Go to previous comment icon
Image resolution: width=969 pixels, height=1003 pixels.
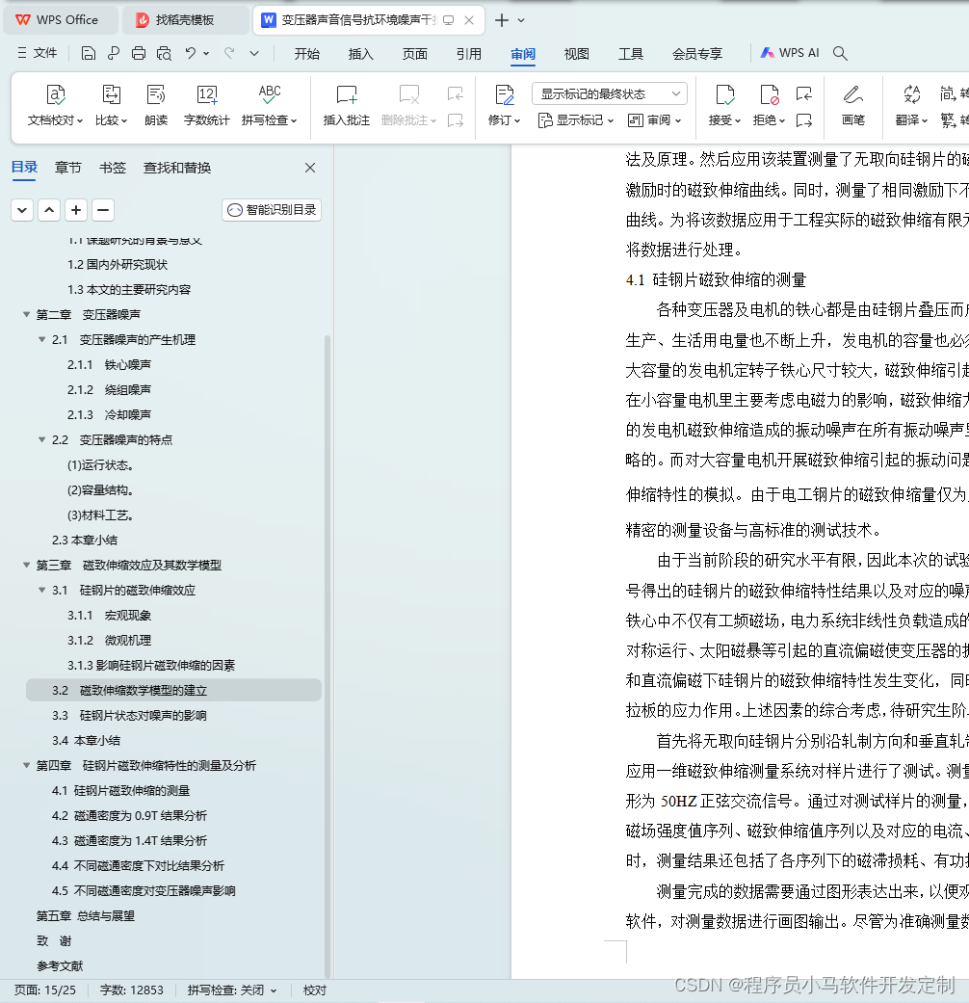coord(456,94)
